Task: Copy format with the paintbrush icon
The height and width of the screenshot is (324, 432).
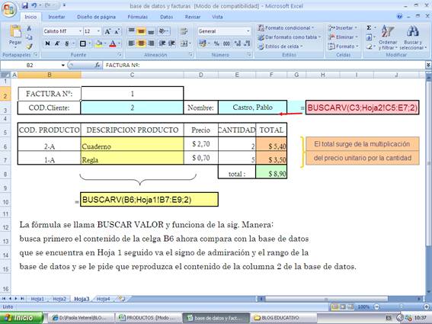Action: pos(29,46)
